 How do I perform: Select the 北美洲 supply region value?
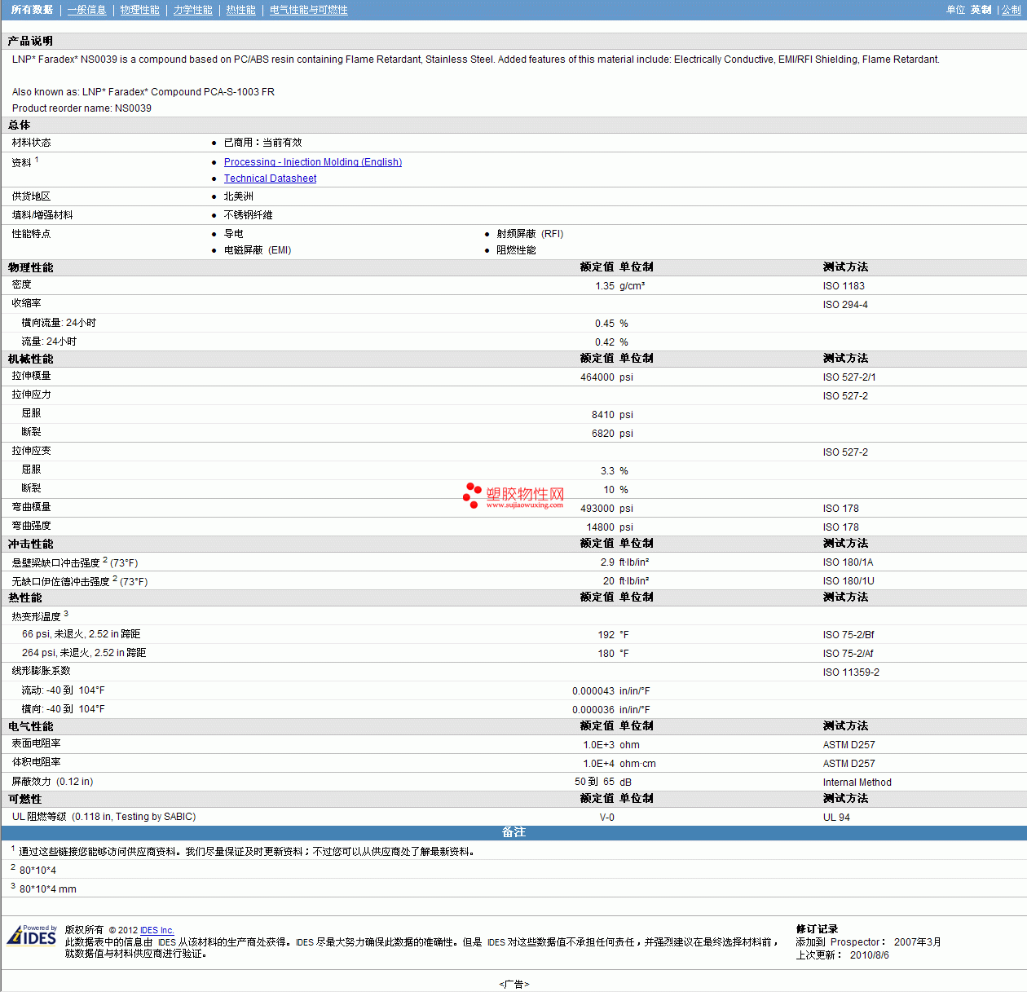pyautogui.click(x=239, y=196)
